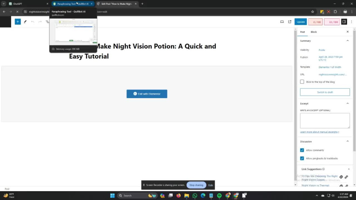Click the 33 / 100 score badge
The width and height of the screenshot is (356, 200).
(332, 22)
